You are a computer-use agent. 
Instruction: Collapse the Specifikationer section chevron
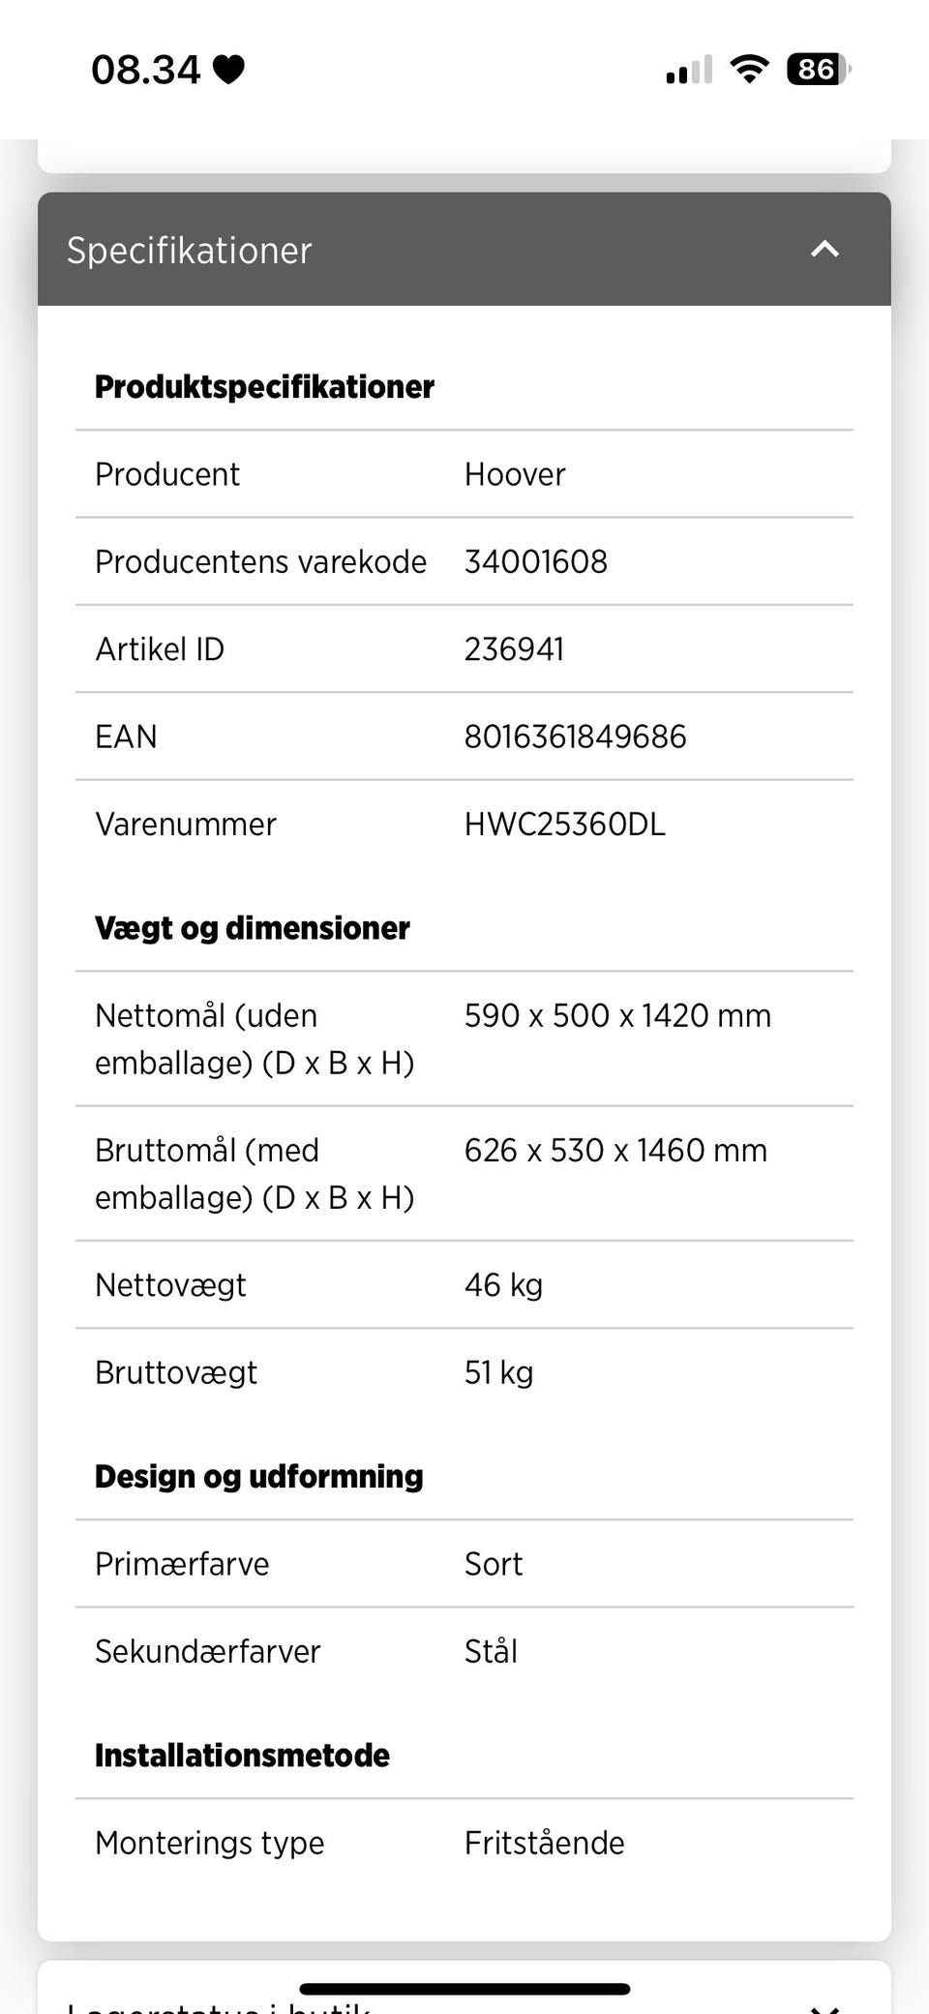824,250
